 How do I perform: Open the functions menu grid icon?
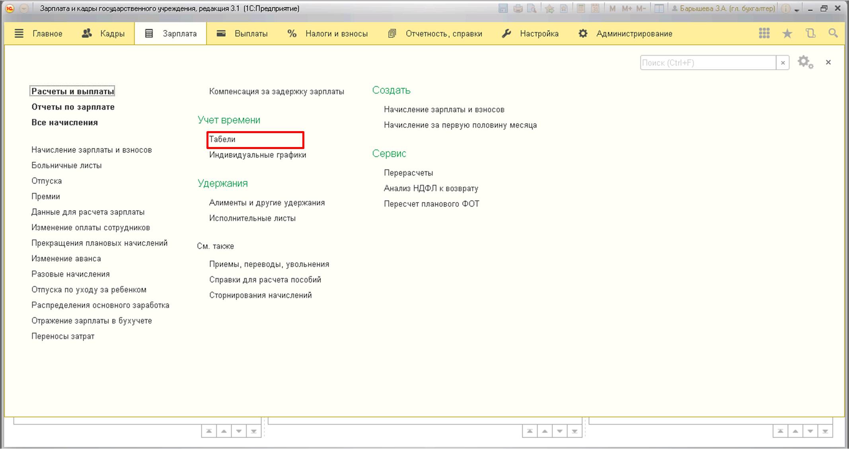(x=764, y=33)
